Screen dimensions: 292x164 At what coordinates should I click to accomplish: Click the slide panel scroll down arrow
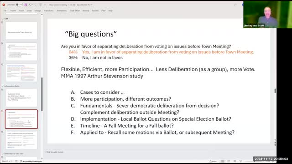(x=42, y=158)
